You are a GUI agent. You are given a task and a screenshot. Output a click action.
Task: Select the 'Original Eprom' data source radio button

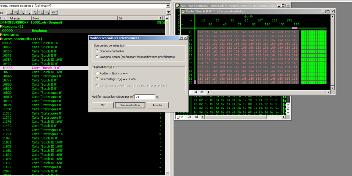[x=97, y=57]
